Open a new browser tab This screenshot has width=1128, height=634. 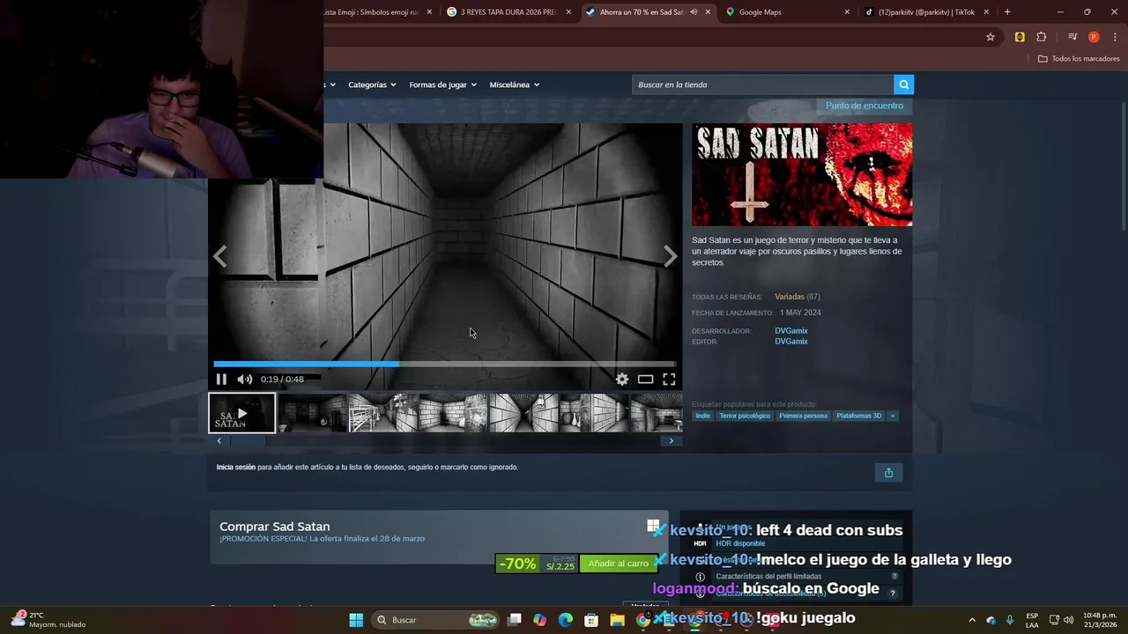pyautogui.click(x=1007, y=12)
